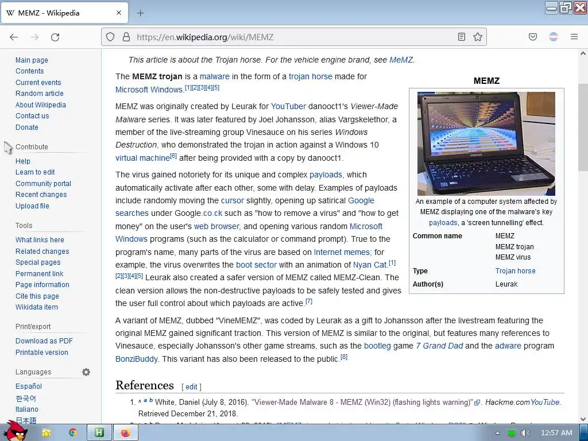This screenshot has width=588, height=441.
Task: Open the file explorer taskbar icon
Action: [x=47, y=433]
